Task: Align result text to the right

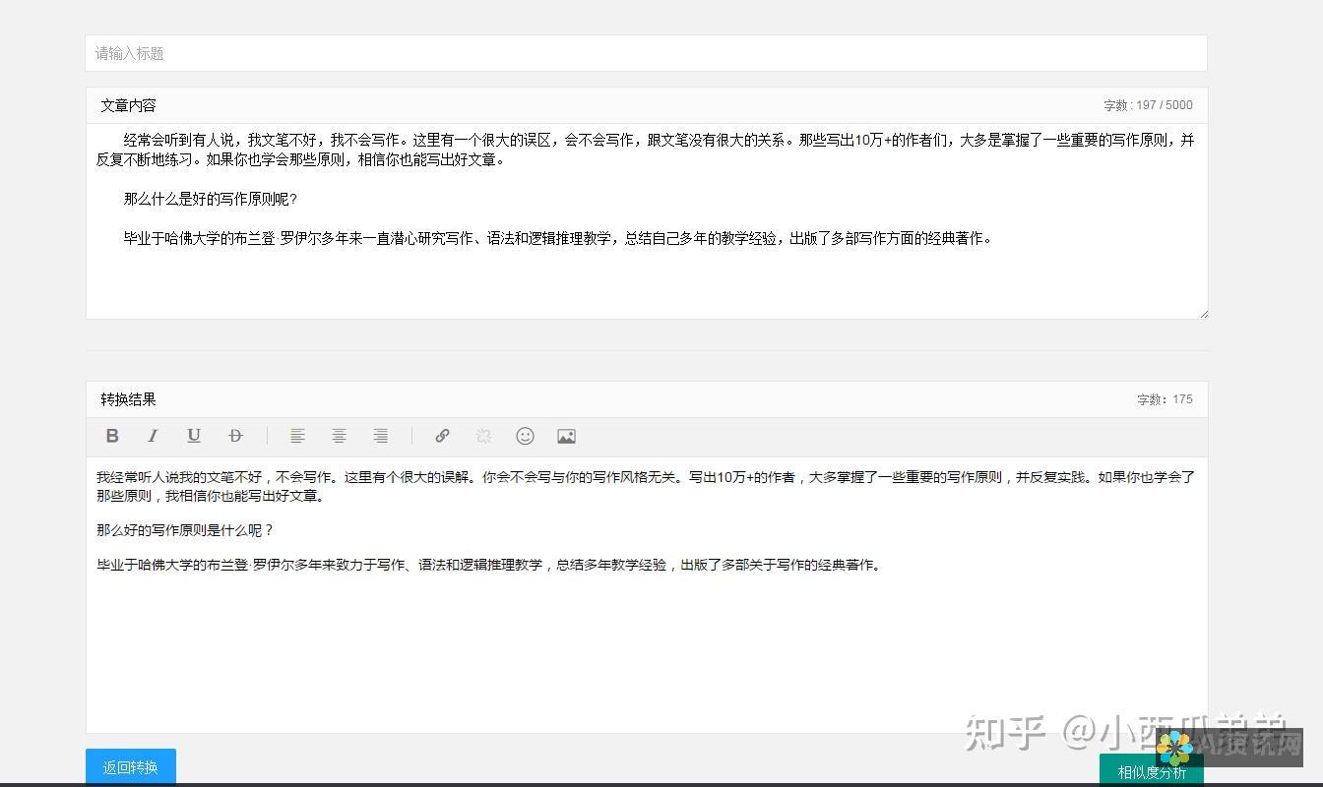Action: point(380,436)
